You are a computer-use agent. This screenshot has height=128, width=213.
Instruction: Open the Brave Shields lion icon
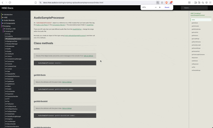tap(166, 3)
